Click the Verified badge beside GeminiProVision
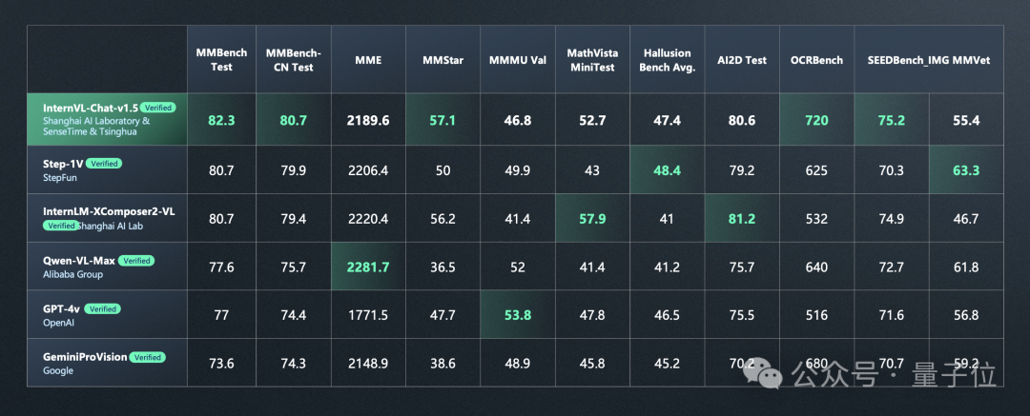 point(148,357)
